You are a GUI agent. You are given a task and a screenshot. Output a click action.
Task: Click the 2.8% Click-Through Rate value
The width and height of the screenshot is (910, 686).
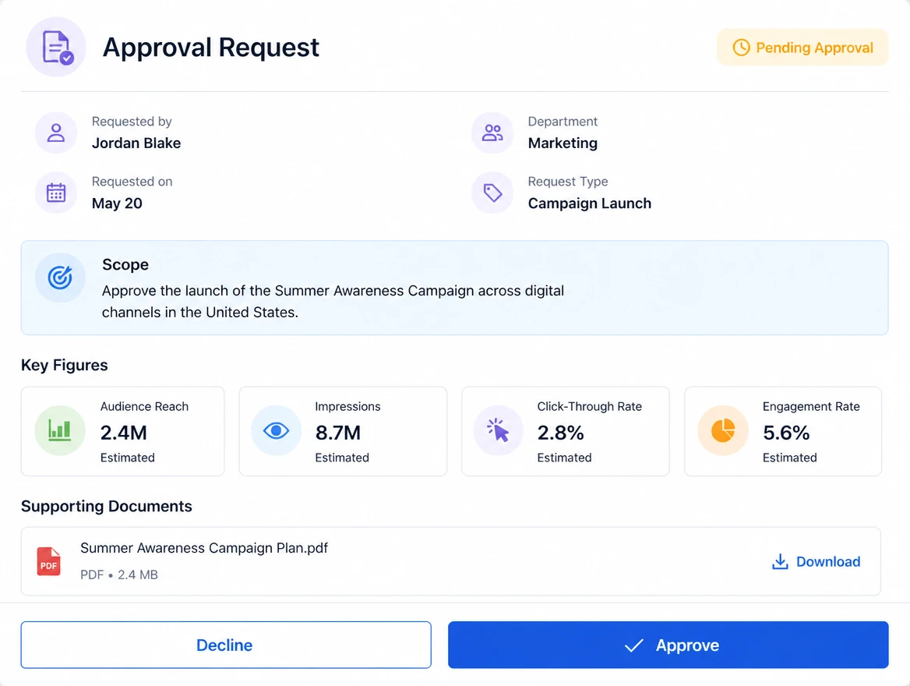click(561, 433)
